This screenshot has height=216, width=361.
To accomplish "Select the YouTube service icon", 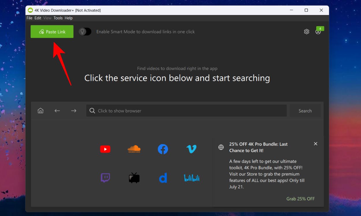I will click(x=105, y=149).
